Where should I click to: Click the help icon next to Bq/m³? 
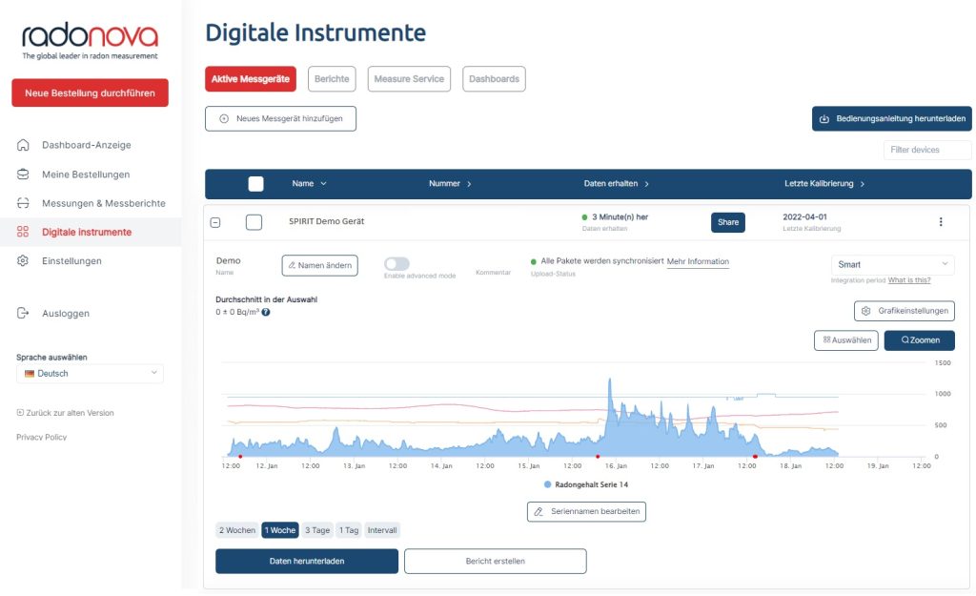point(266,312)
